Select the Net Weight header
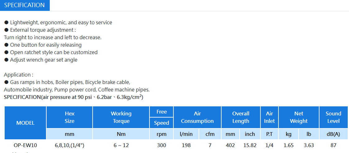Image resolution: width=349 pixels, height=153 pixels. tap(299, 117)
